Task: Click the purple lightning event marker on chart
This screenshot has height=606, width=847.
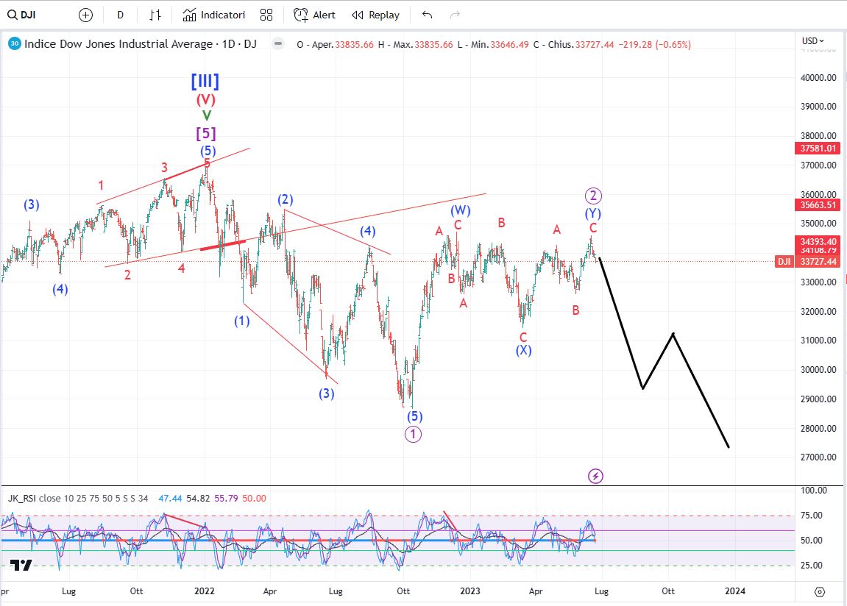Action: click(595, 476)
